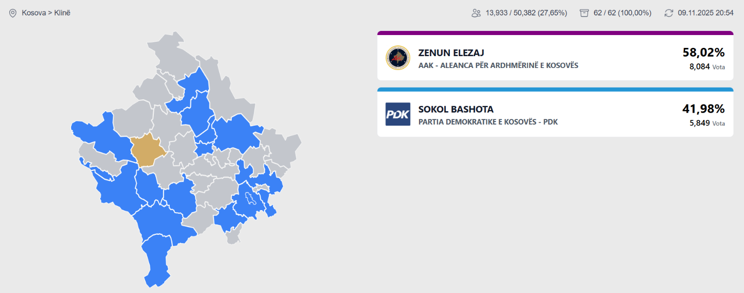Select Klinë in the breadcrumb path

62,13
